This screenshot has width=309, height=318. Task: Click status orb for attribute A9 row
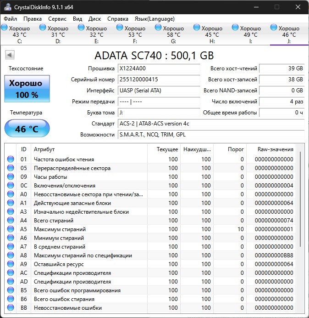11,264
